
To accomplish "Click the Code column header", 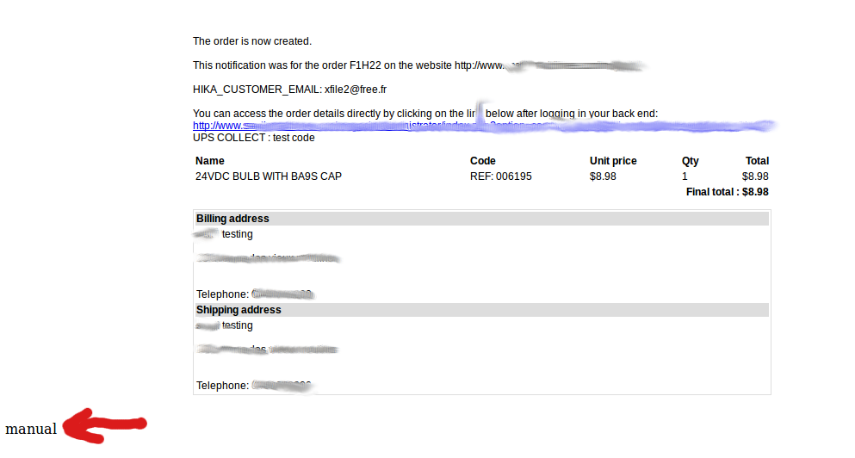I will 482,161.
